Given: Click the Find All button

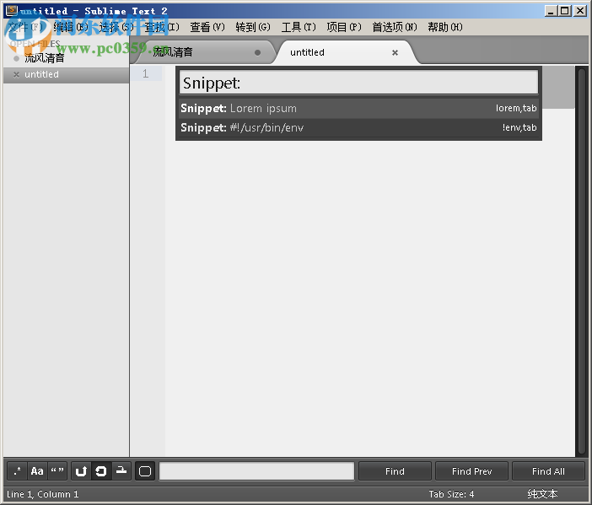Looking at the screenshot, I should [x=548, y=471].
